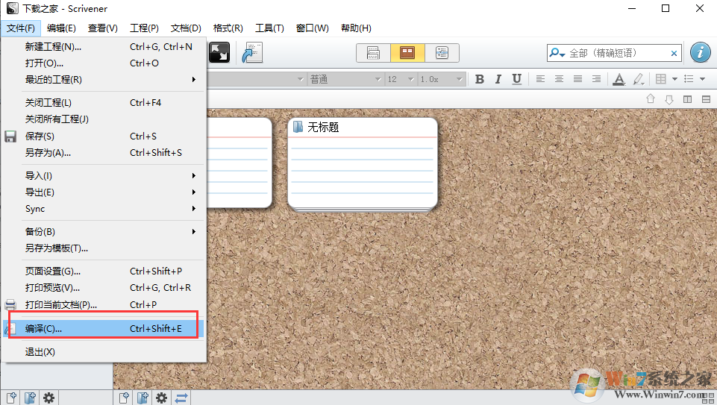Click the text color A swatch

[x=619, y=79]
